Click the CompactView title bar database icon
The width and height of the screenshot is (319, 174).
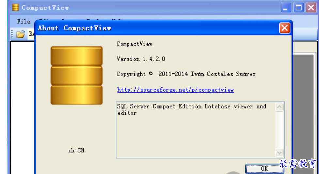15,7
